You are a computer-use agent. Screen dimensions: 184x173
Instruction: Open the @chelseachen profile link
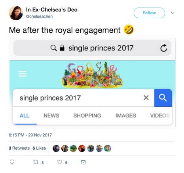click(x=39, y=16)
